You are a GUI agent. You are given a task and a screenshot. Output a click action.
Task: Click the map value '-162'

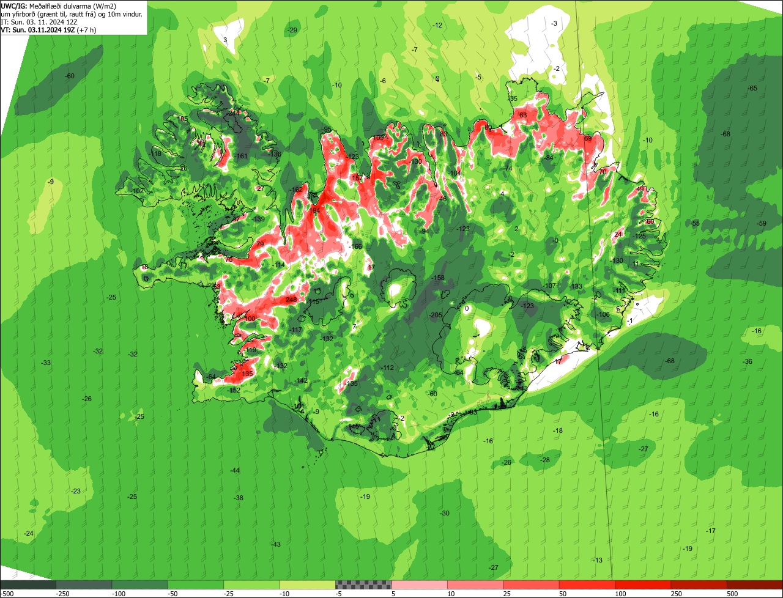(x=296, y=190)
